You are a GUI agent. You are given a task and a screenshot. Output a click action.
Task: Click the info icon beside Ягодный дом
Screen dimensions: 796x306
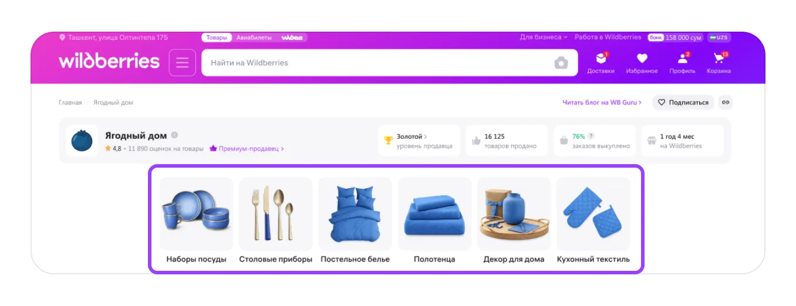[174, 135]
